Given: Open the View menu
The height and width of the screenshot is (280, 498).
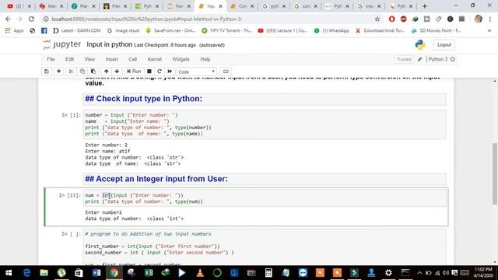Looking at the screenshot, I should (x=89, y=59).
